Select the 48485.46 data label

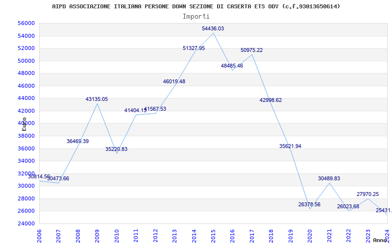[232, 66]
